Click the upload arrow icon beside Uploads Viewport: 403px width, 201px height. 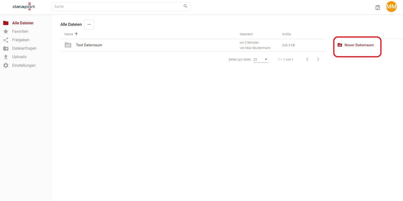tap(6, 57)
